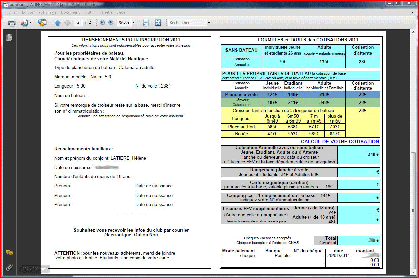The width and height of the screenshot is (419, 278).
Task: Click the 585€ Place au Port price
Action: [x=272, y=127]
